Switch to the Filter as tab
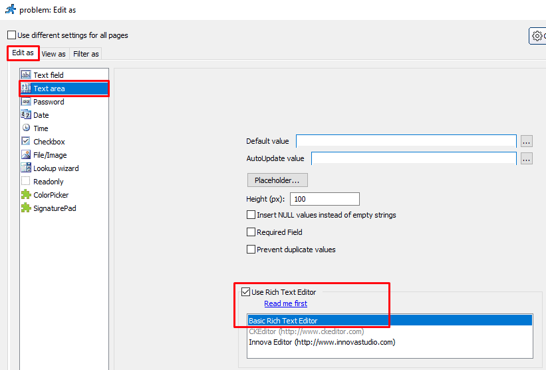This screenshot has height=370, width=546. [x=86, y=54]
